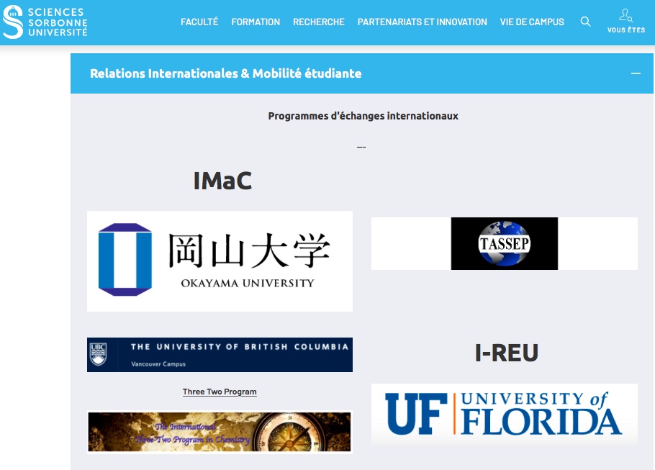Open Partenariats et Innovation menu

click(422, 22)
